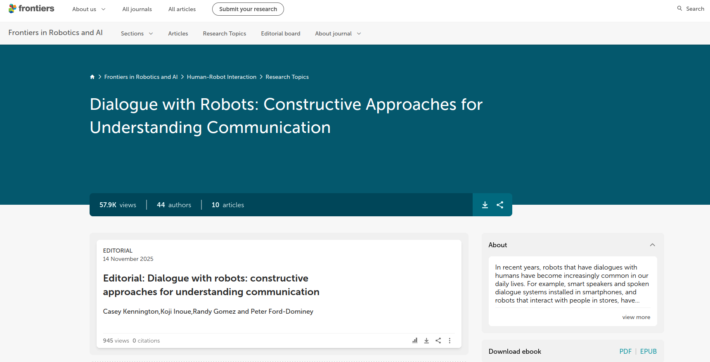Click the breadcrumb home icon
The image size is (710, 362).
92,77
